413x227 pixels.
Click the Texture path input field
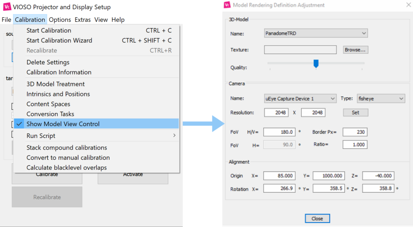300,50
